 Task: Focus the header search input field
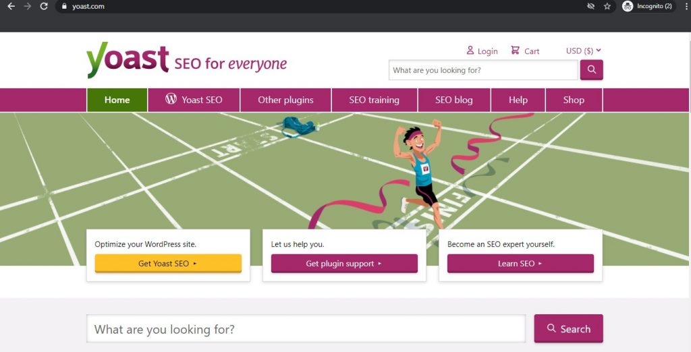click(x=483, y=70)
